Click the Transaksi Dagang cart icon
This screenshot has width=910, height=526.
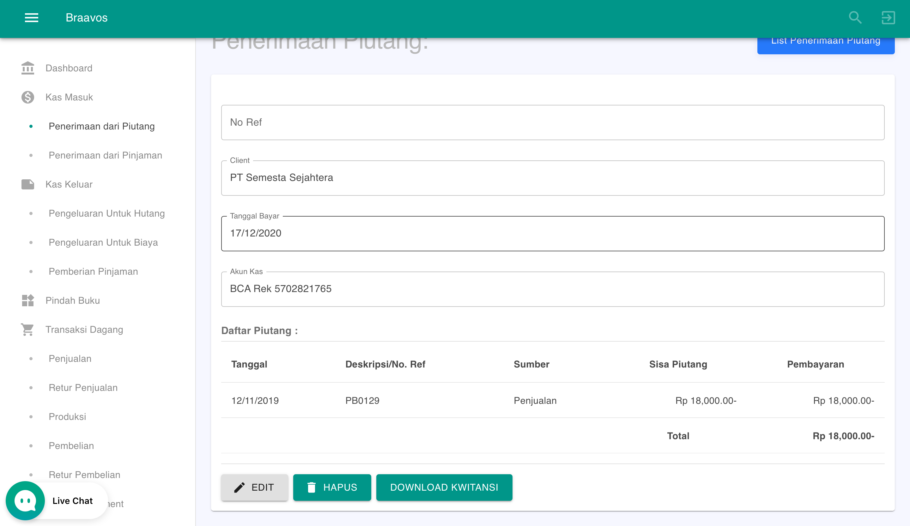[x=27, y=329]
